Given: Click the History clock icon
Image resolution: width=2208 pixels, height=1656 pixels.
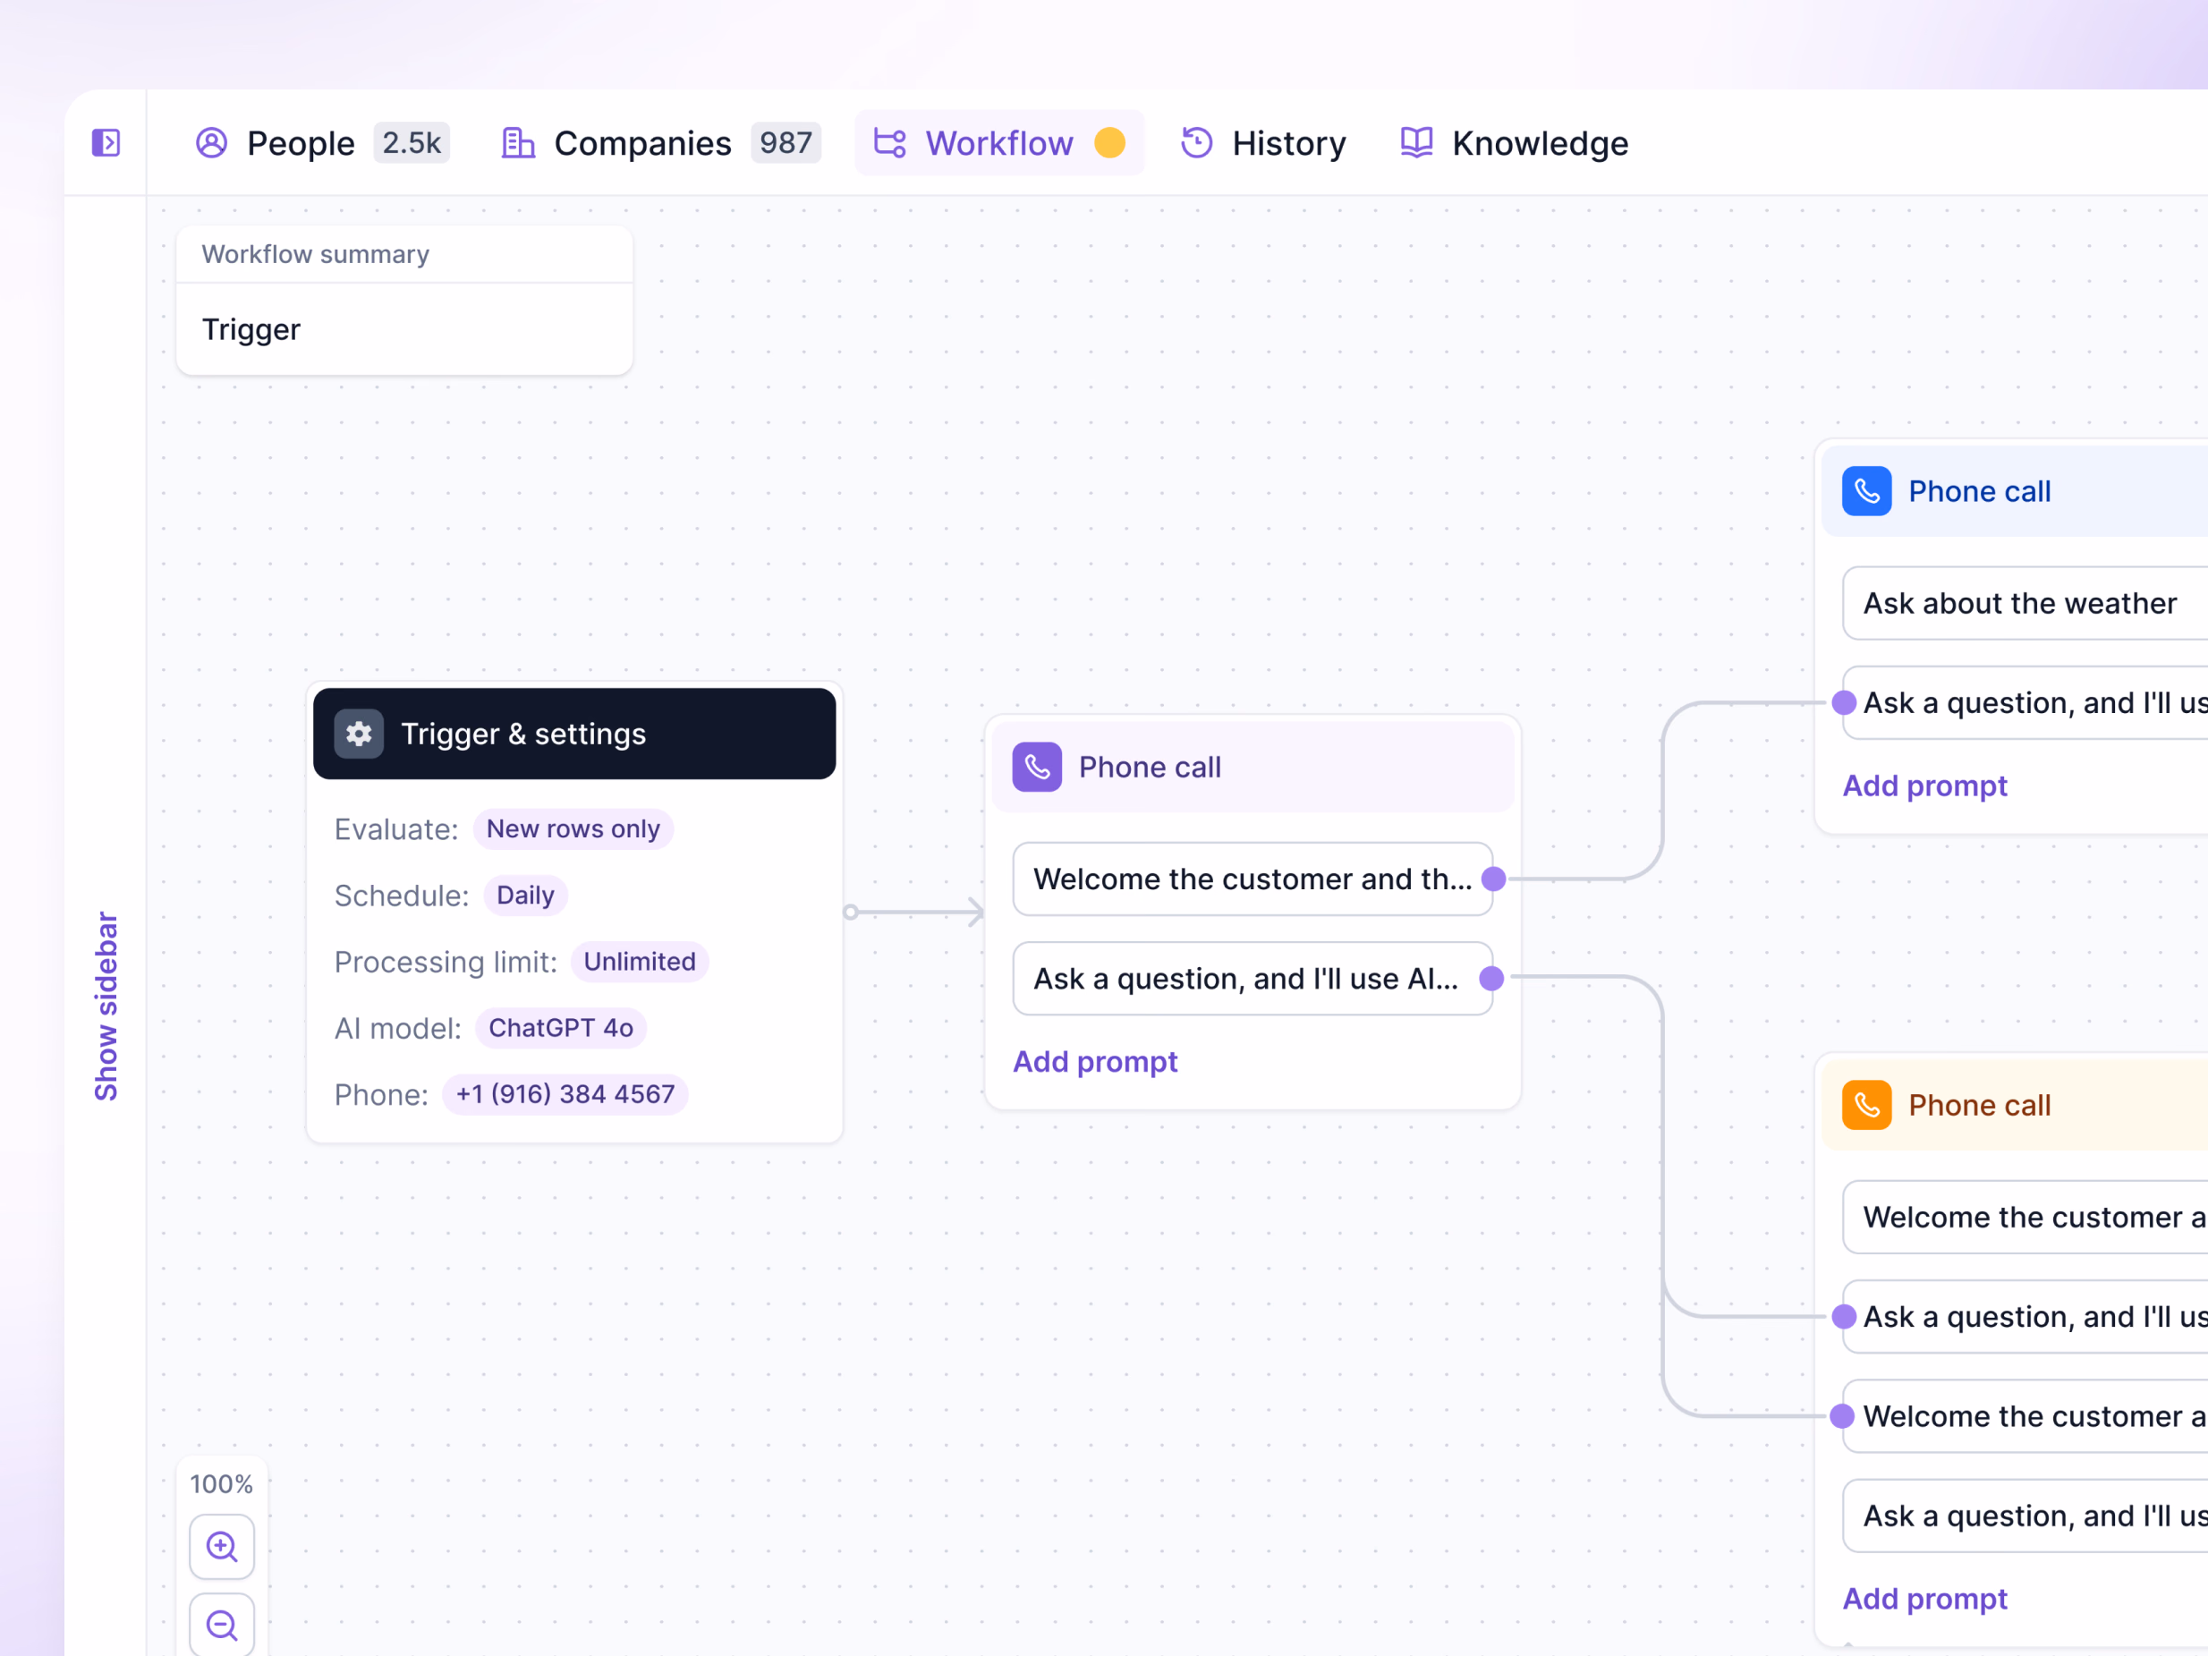Looking at the screenshot, I should coord(1196,143).
